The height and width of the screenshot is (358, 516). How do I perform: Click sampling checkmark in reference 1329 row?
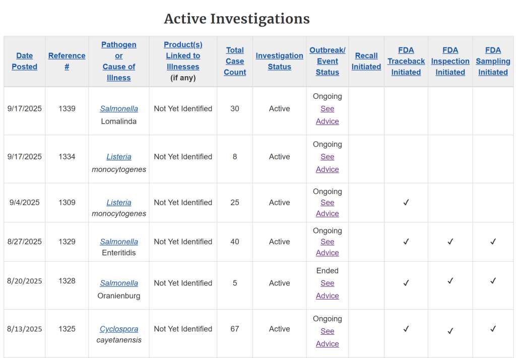click(x=493, y=242)
